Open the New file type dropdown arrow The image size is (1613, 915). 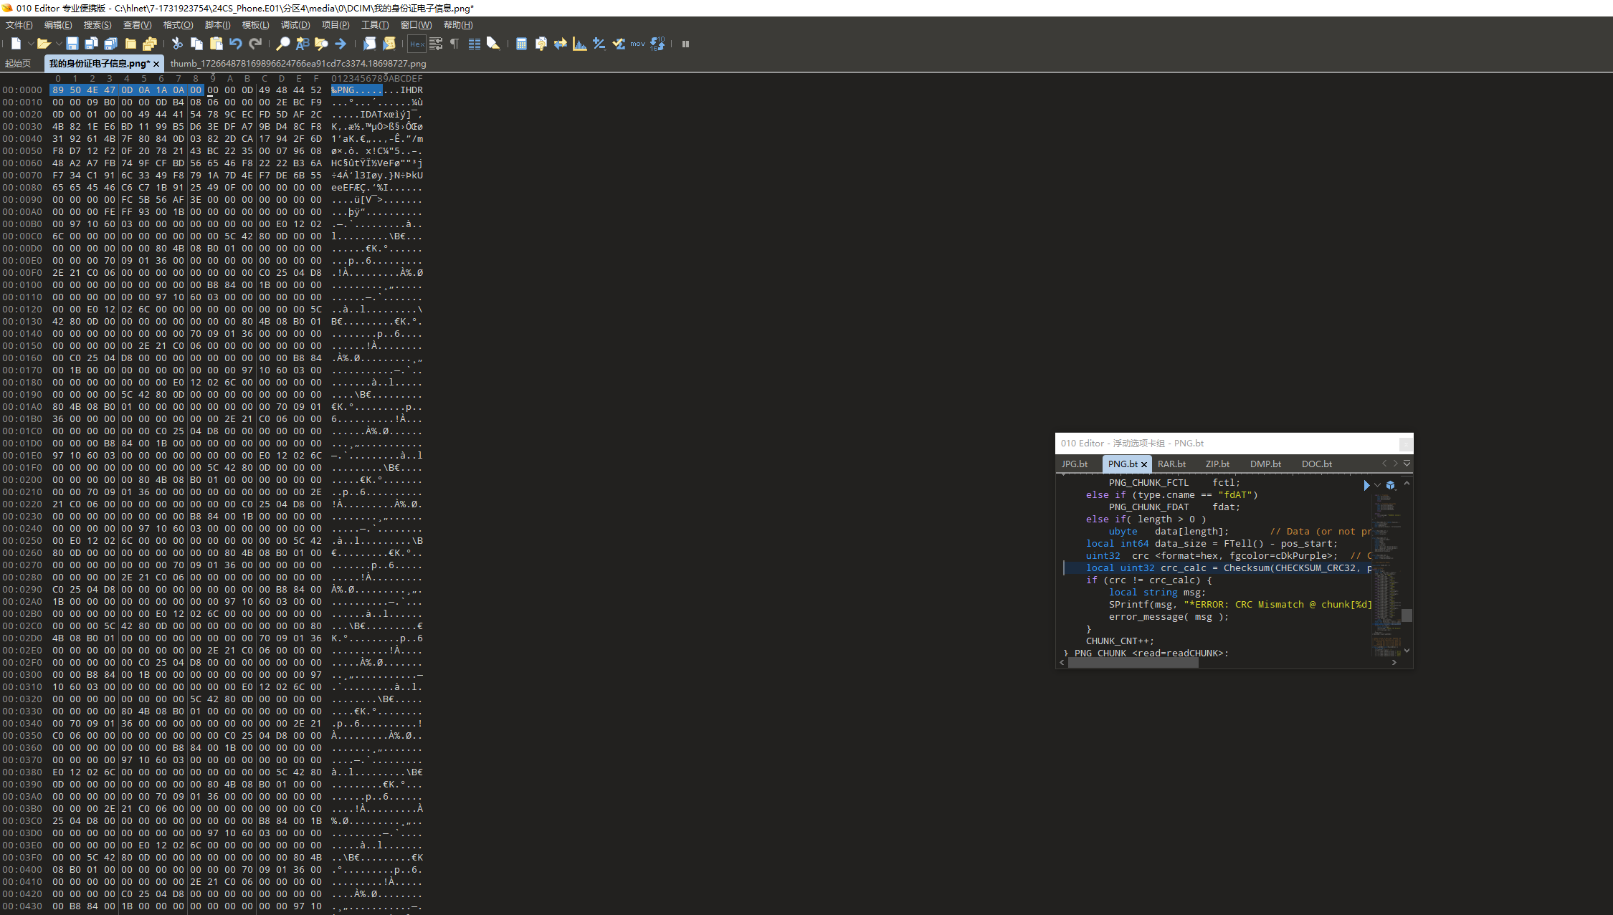(x=30, y=44)
